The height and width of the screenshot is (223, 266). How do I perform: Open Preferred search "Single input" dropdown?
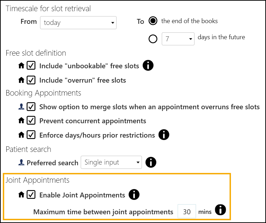click(111, 162)
